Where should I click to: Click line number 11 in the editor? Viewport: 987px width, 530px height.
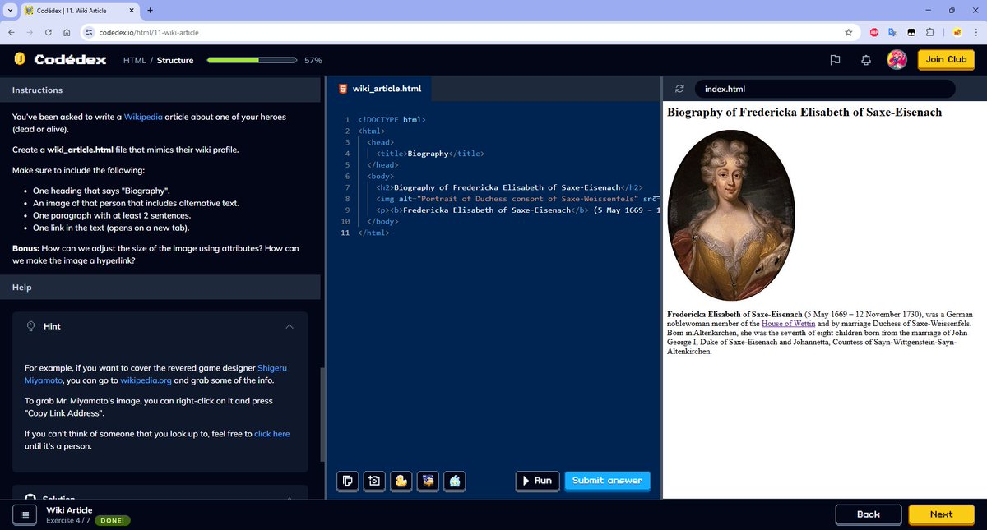click(345, 233)
